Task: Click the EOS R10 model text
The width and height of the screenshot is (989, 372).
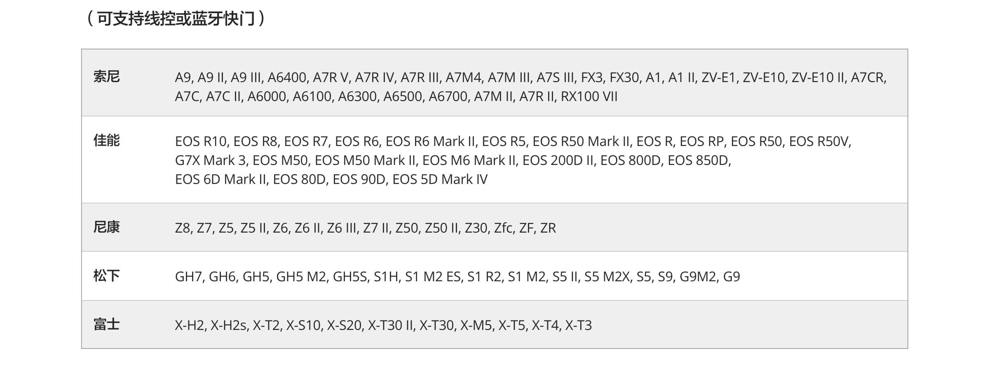Action: click(201, 141)
